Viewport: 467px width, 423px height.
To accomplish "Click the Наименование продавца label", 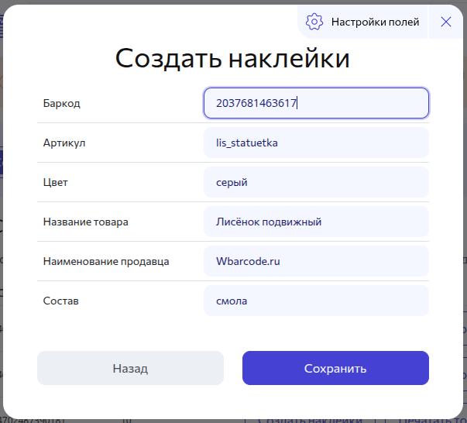I will (106, 261).
